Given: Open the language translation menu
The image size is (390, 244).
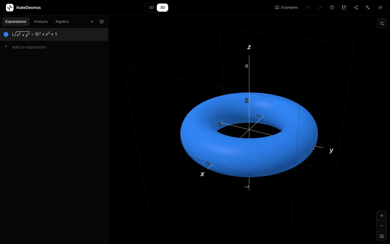Looking at the screenshot, I should pyautogui.click(x=368, y=8).
